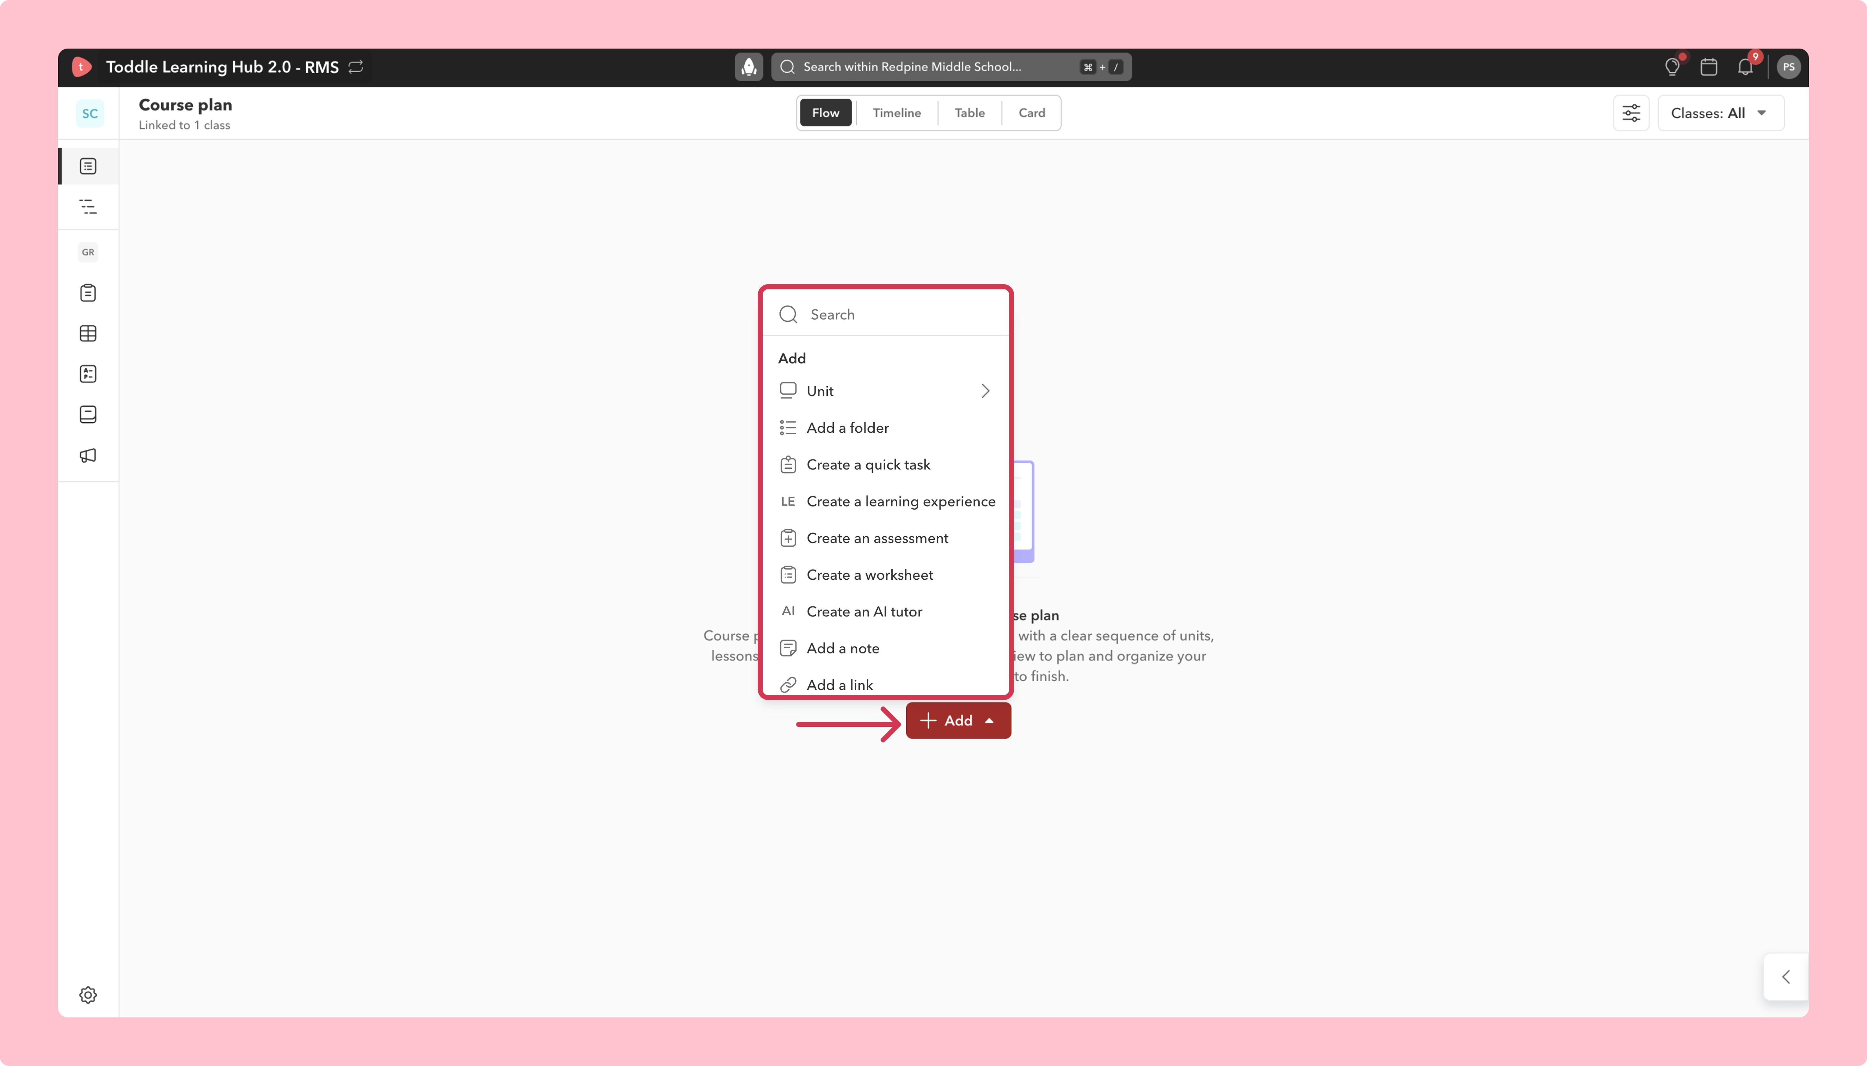Expand the side panel with the left chevron
The width and height of the screenshot is (1867, 1066).
(x=1786, y=977)
